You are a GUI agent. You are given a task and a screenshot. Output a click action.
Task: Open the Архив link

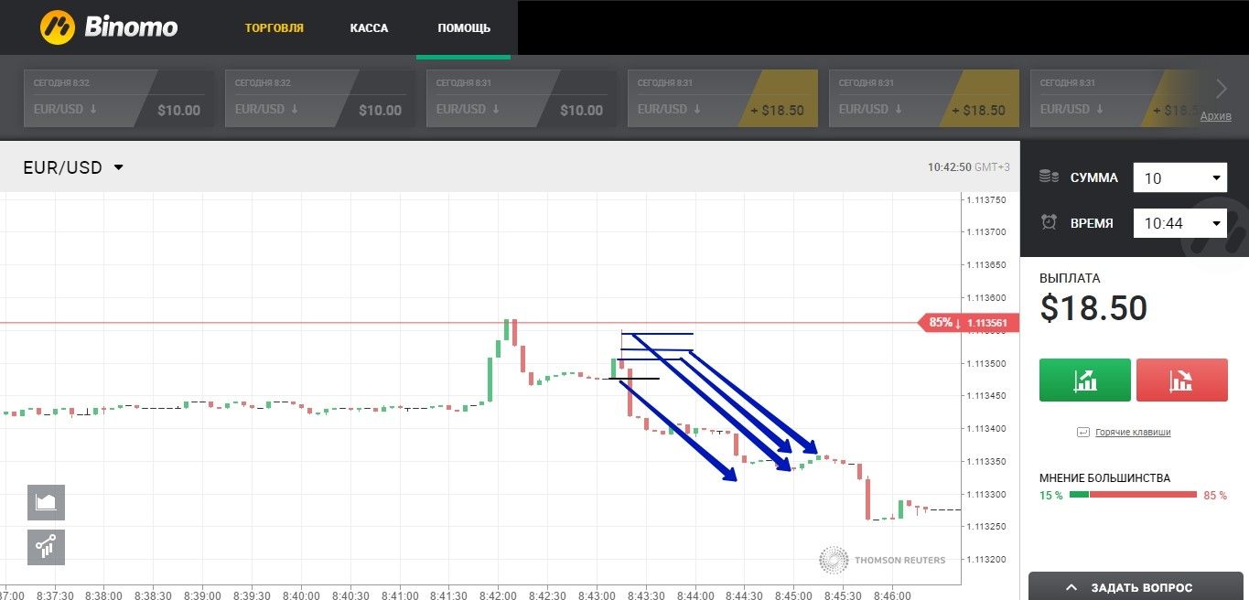pos(1216,116)
